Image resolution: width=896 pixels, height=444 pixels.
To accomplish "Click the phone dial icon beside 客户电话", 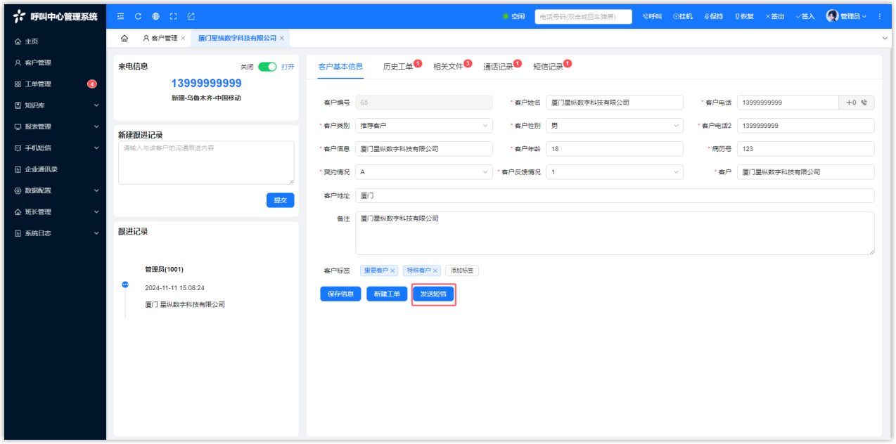I will coord(864,103).
